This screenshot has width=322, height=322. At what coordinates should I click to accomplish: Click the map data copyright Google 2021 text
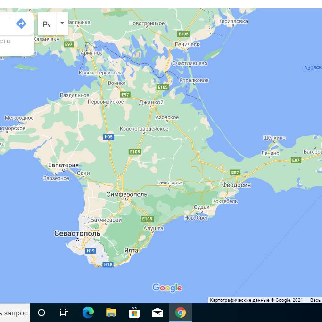tap(256, 300)
